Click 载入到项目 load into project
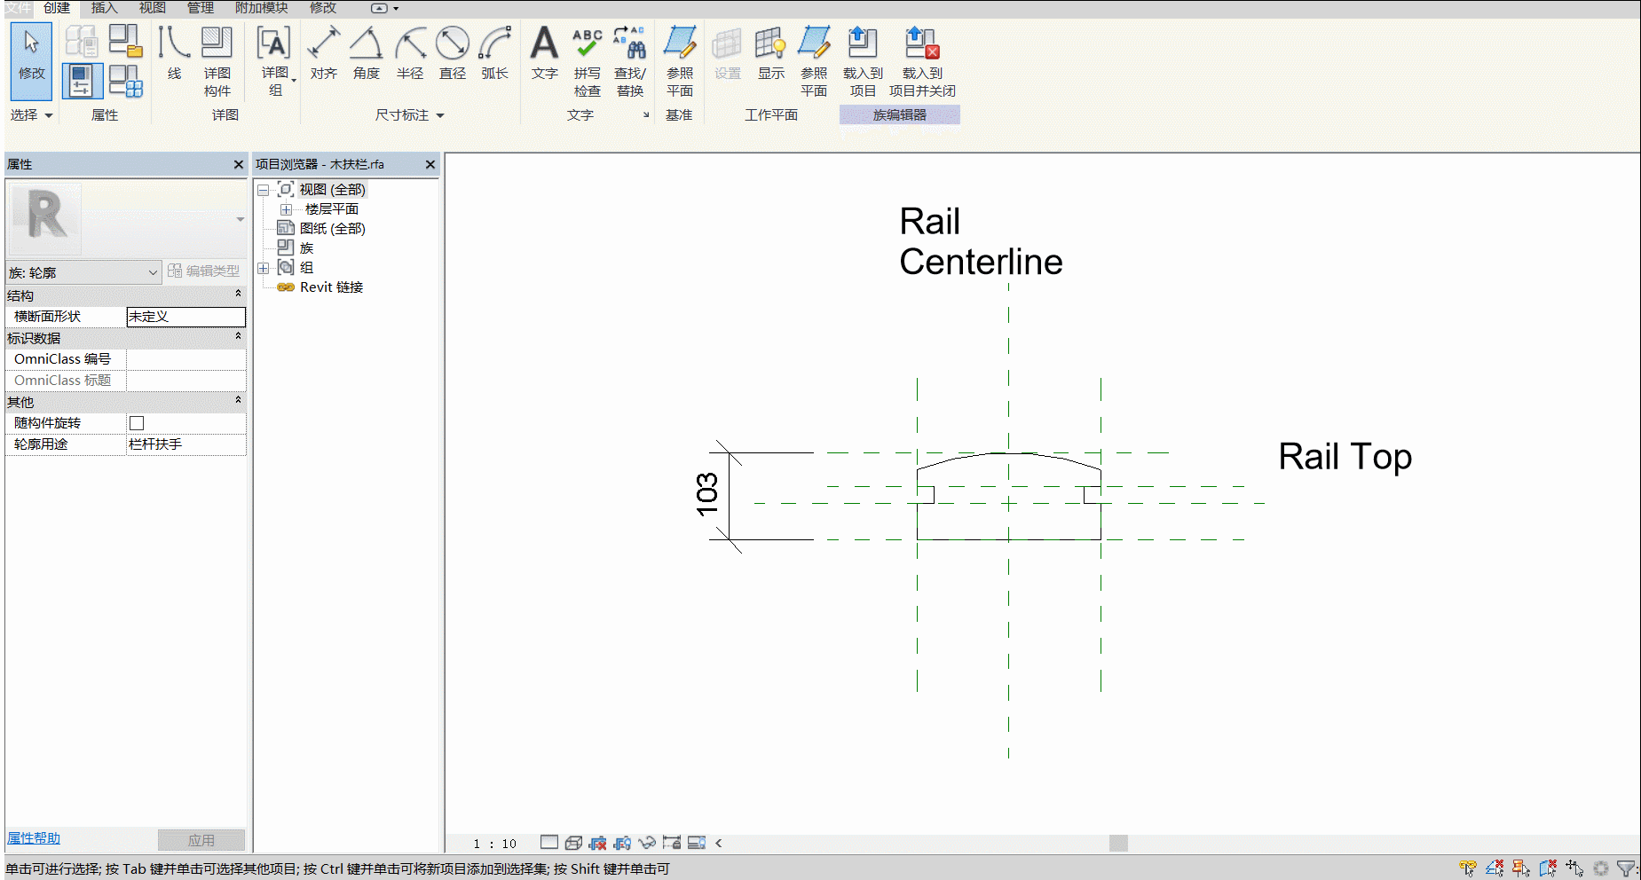This screenshot has height=880, width=1641. 863,60
